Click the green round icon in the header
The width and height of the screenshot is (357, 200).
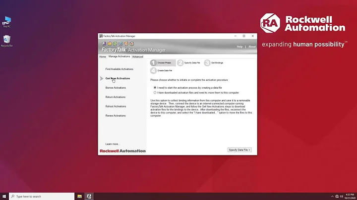[x=115, y=44]
